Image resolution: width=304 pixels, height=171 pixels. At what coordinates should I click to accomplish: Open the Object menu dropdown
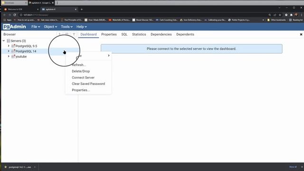coord(50,27)
